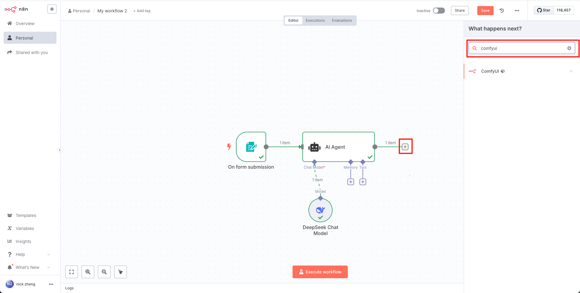Click Execute workflow button
580x293 pixels.
point(320,272)
